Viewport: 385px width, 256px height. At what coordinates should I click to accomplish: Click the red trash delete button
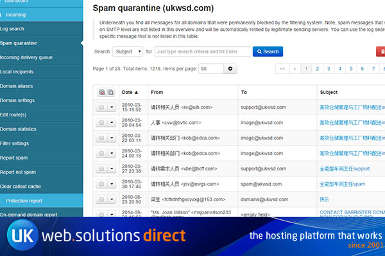tap(381, 51)
